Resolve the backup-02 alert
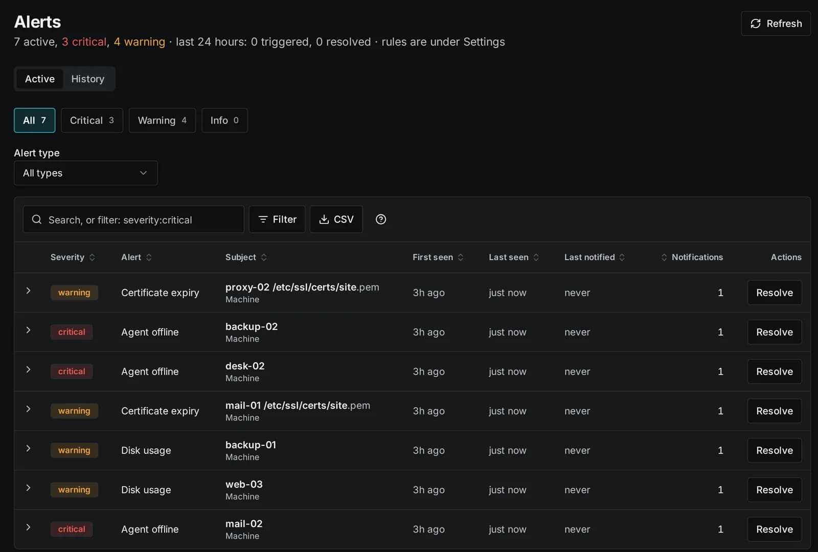 (x=775, y=332)
